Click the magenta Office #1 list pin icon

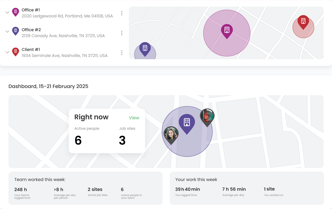point(16,12)
